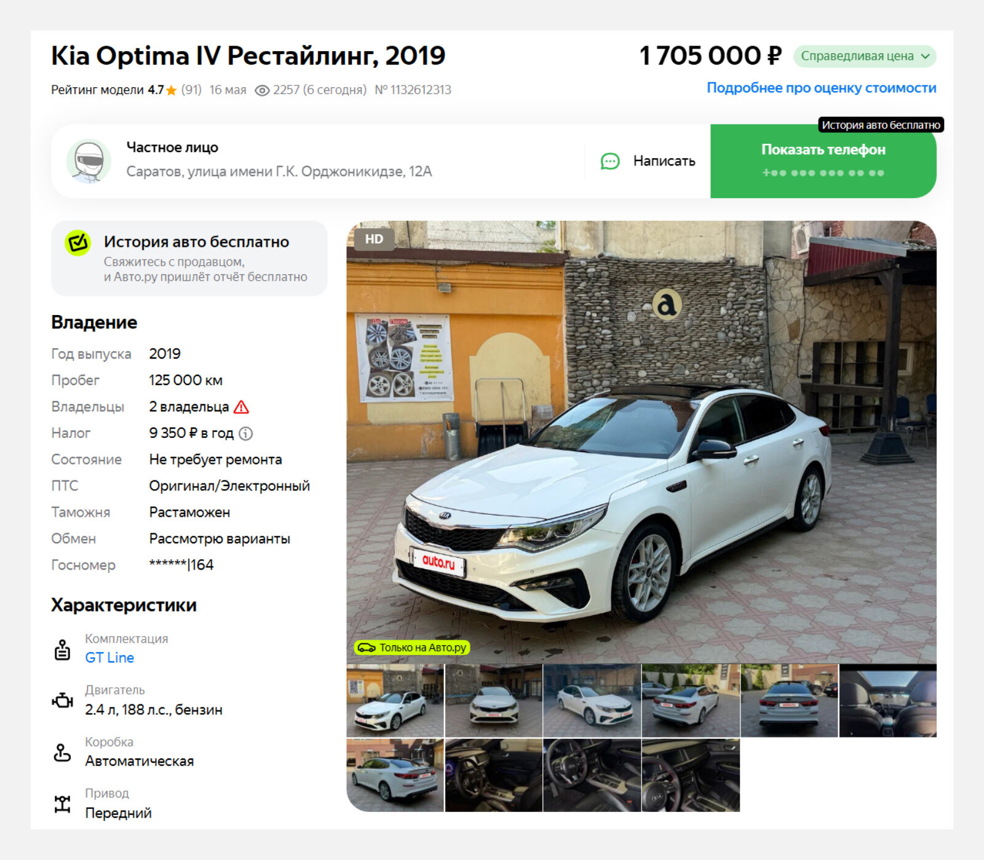
Task: Click the exchange value 'Рассмотрю варианты'
Action: point(220,539)
